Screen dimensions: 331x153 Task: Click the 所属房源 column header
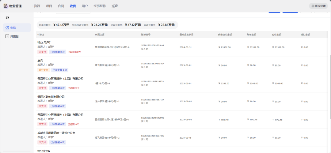pos(100,35)
